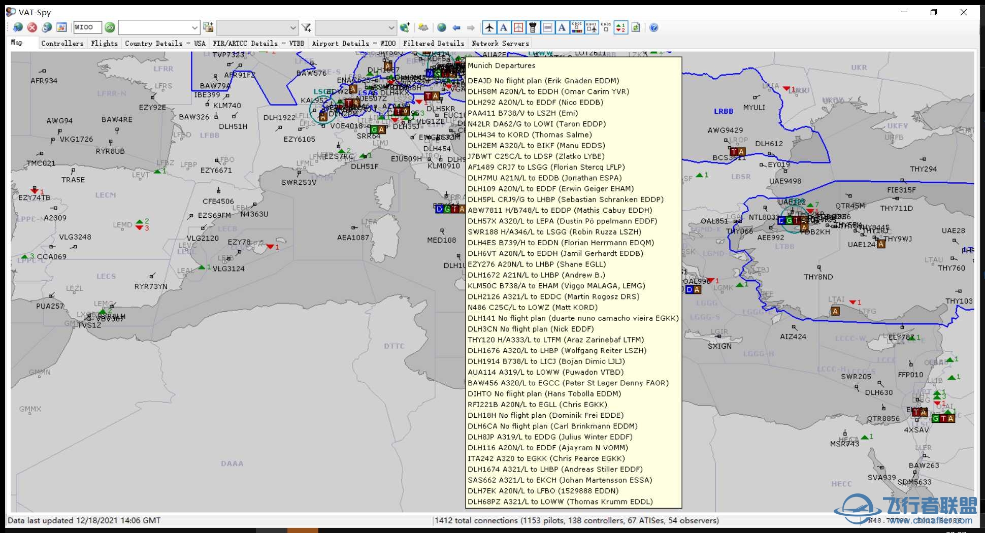985x533 pixels.
Task: Click the add map bookmark icon
Action: click(208, 27)
